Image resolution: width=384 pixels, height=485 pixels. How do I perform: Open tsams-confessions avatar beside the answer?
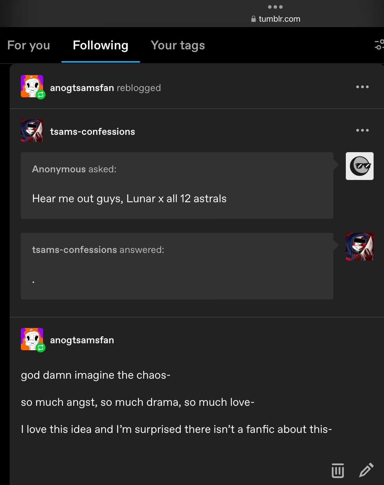[359, 247]
